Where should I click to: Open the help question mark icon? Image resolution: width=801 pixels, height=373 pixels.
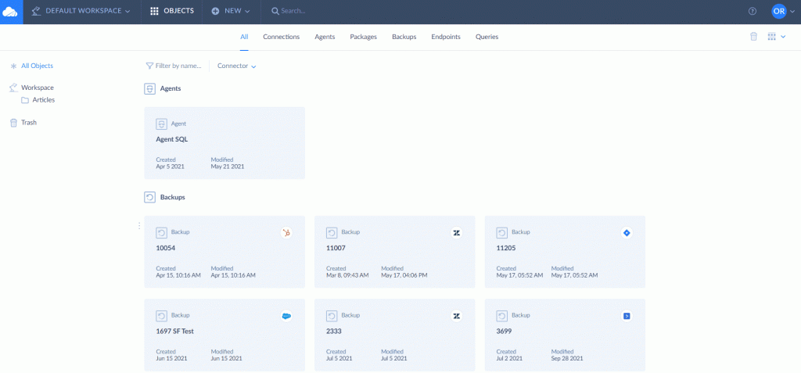[x=753, y=12]
